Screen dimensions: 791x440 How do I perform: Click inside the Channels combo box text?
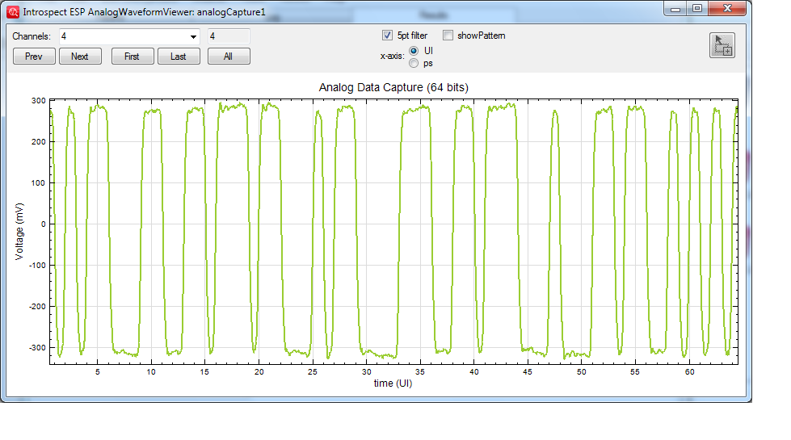tap(121, 36)
